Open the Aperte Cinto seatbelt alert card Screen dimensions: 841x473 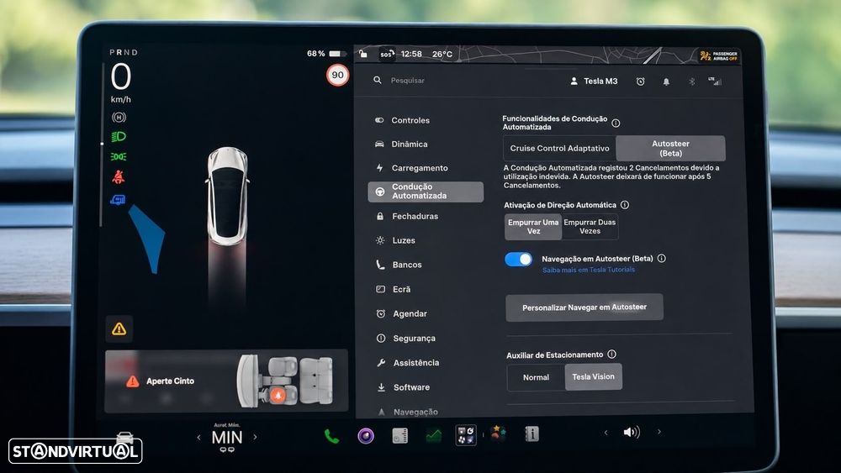226,381
